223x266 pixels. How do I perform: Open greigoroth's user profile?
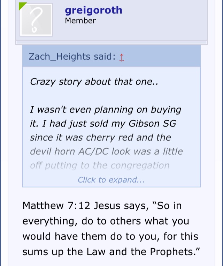[x=93, y=10]
